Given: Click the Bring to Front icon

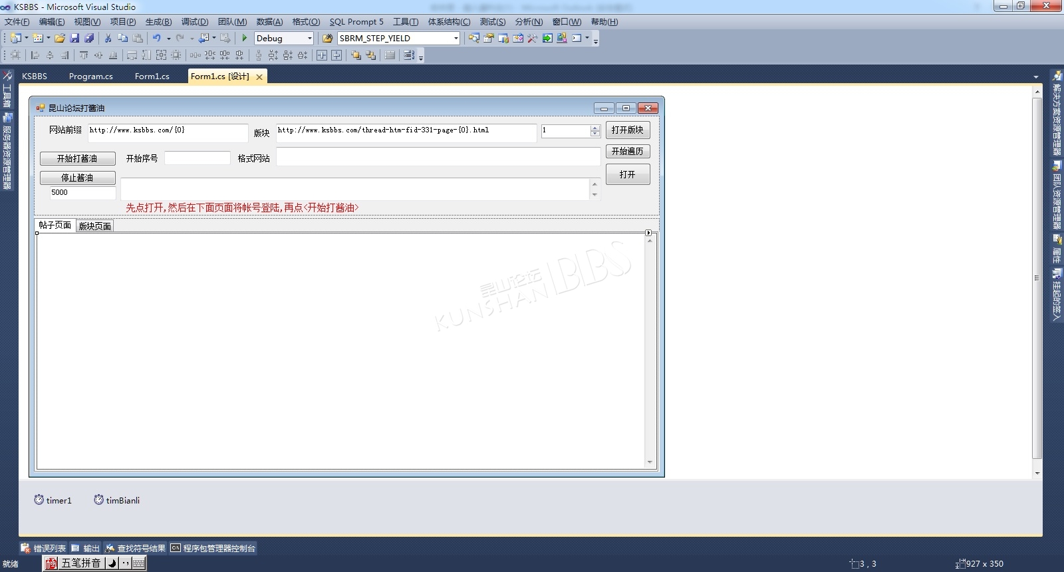Looking at the screenshot, I should [356, 55].
